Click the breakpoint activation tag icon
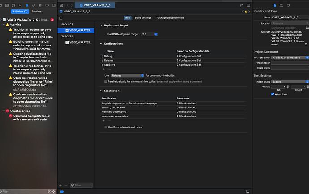This screenshot has height=194, width=309. (x=62, y=192)
